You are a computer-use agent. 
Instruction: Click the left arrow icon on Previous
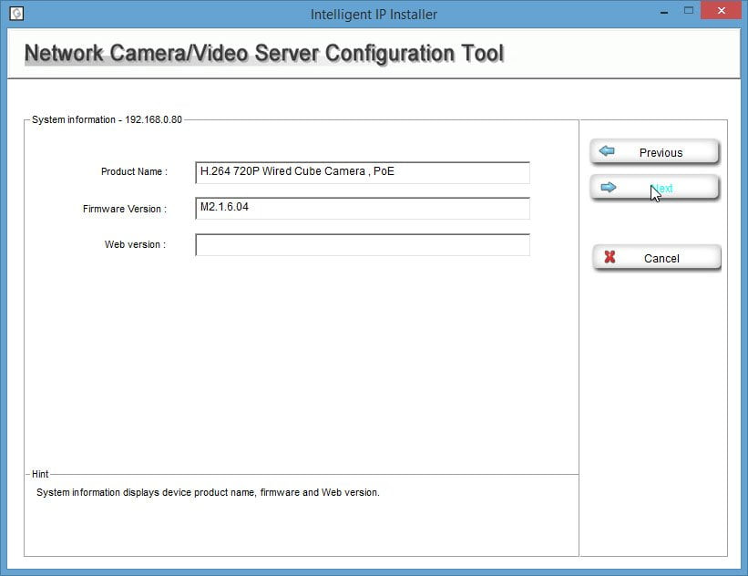[x=607, y=151]
